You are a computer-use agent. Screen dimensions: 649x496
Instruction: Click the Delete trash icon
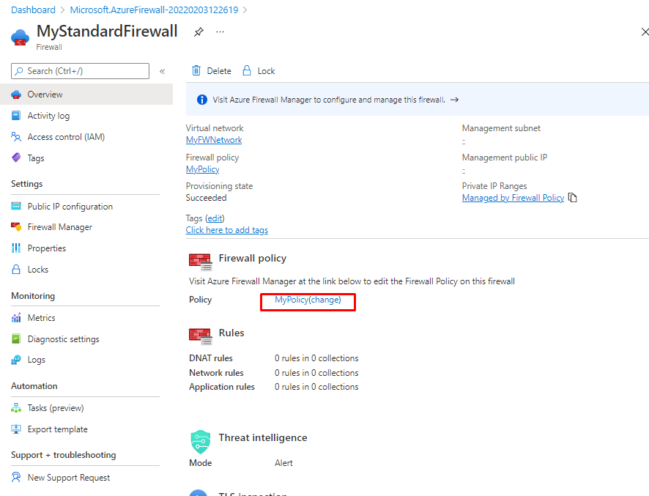click(x=196, y=71)
